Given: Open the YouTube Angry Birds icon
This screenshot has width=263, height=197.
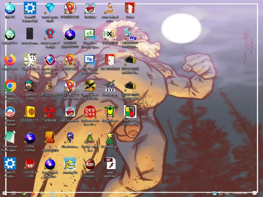Looking at the screenshot, I should point(90,10).
